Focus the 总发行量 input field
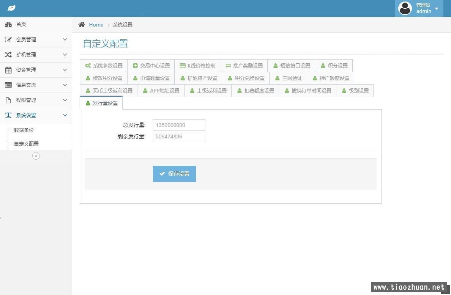Screen dimensions: 451x295 179,125
